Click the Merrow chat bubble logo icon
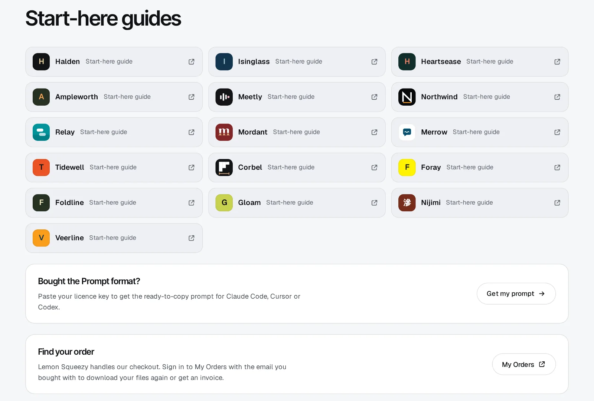Viewport: 594px width, 401px height. [407, 132]
